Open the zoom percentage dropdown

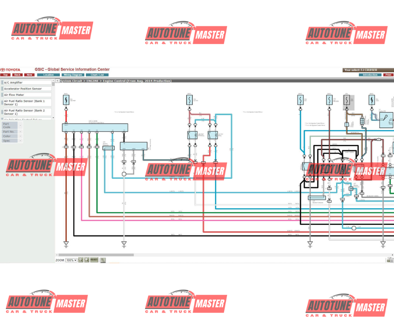point(71,260)
